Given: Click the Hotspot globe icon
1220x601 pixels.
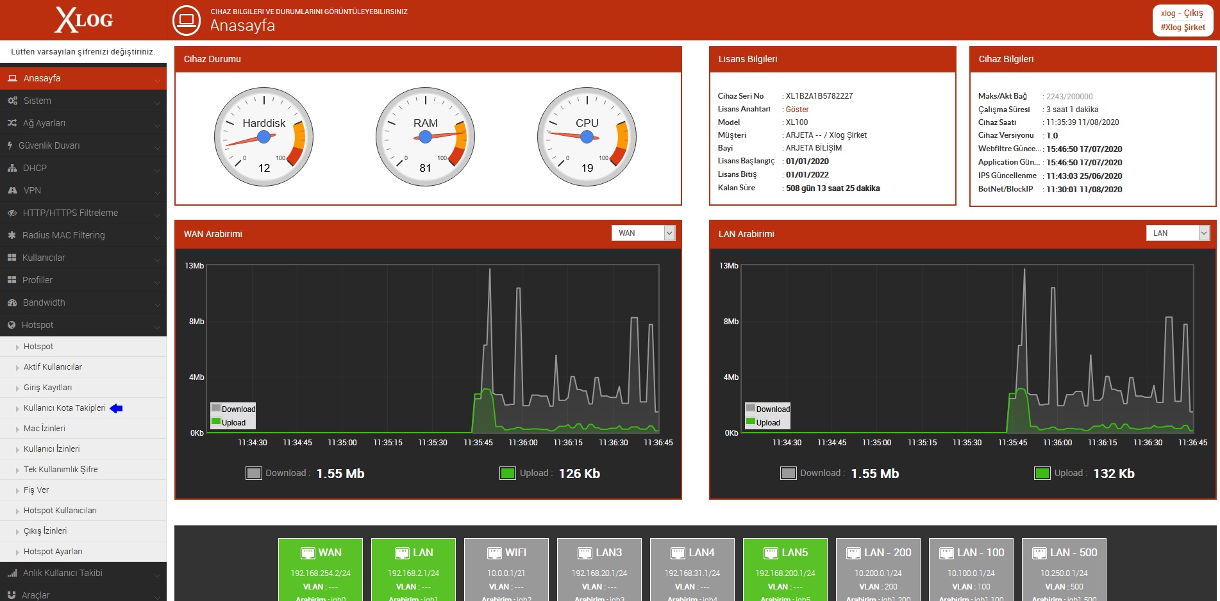Looking at the screenshot, I should click(12, 325).
